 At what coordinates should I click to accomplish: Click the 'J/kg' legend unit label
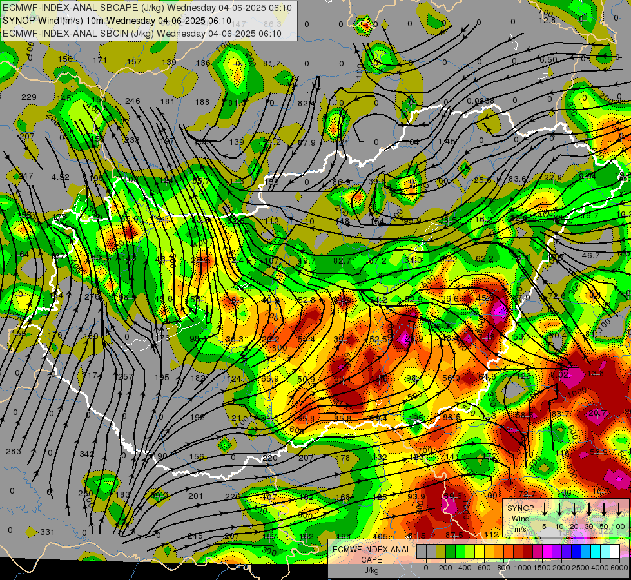click(x=372, y=570)
